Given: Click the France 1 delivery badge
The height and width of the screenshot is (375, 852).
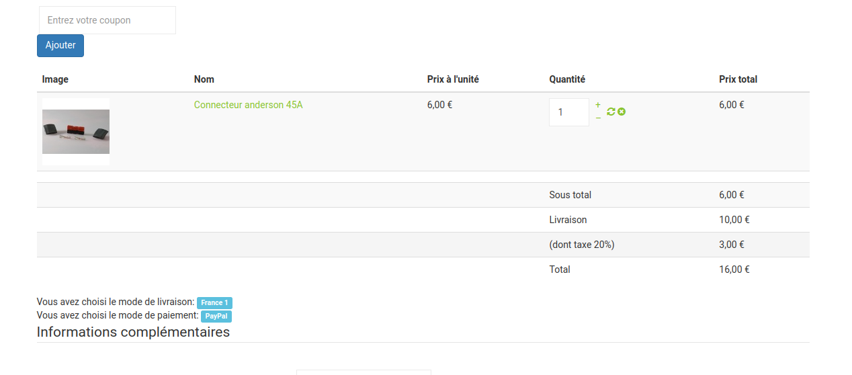Looking at the screenshot, I should coord(214,303).
